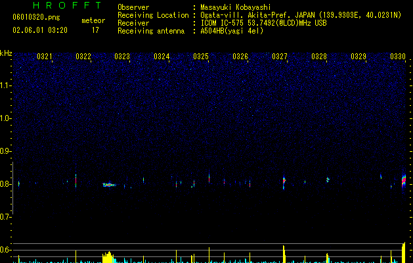Click the 0329 time marker
Image resolution: width=413 pixels, height=263 pixels.
(359, 56)
